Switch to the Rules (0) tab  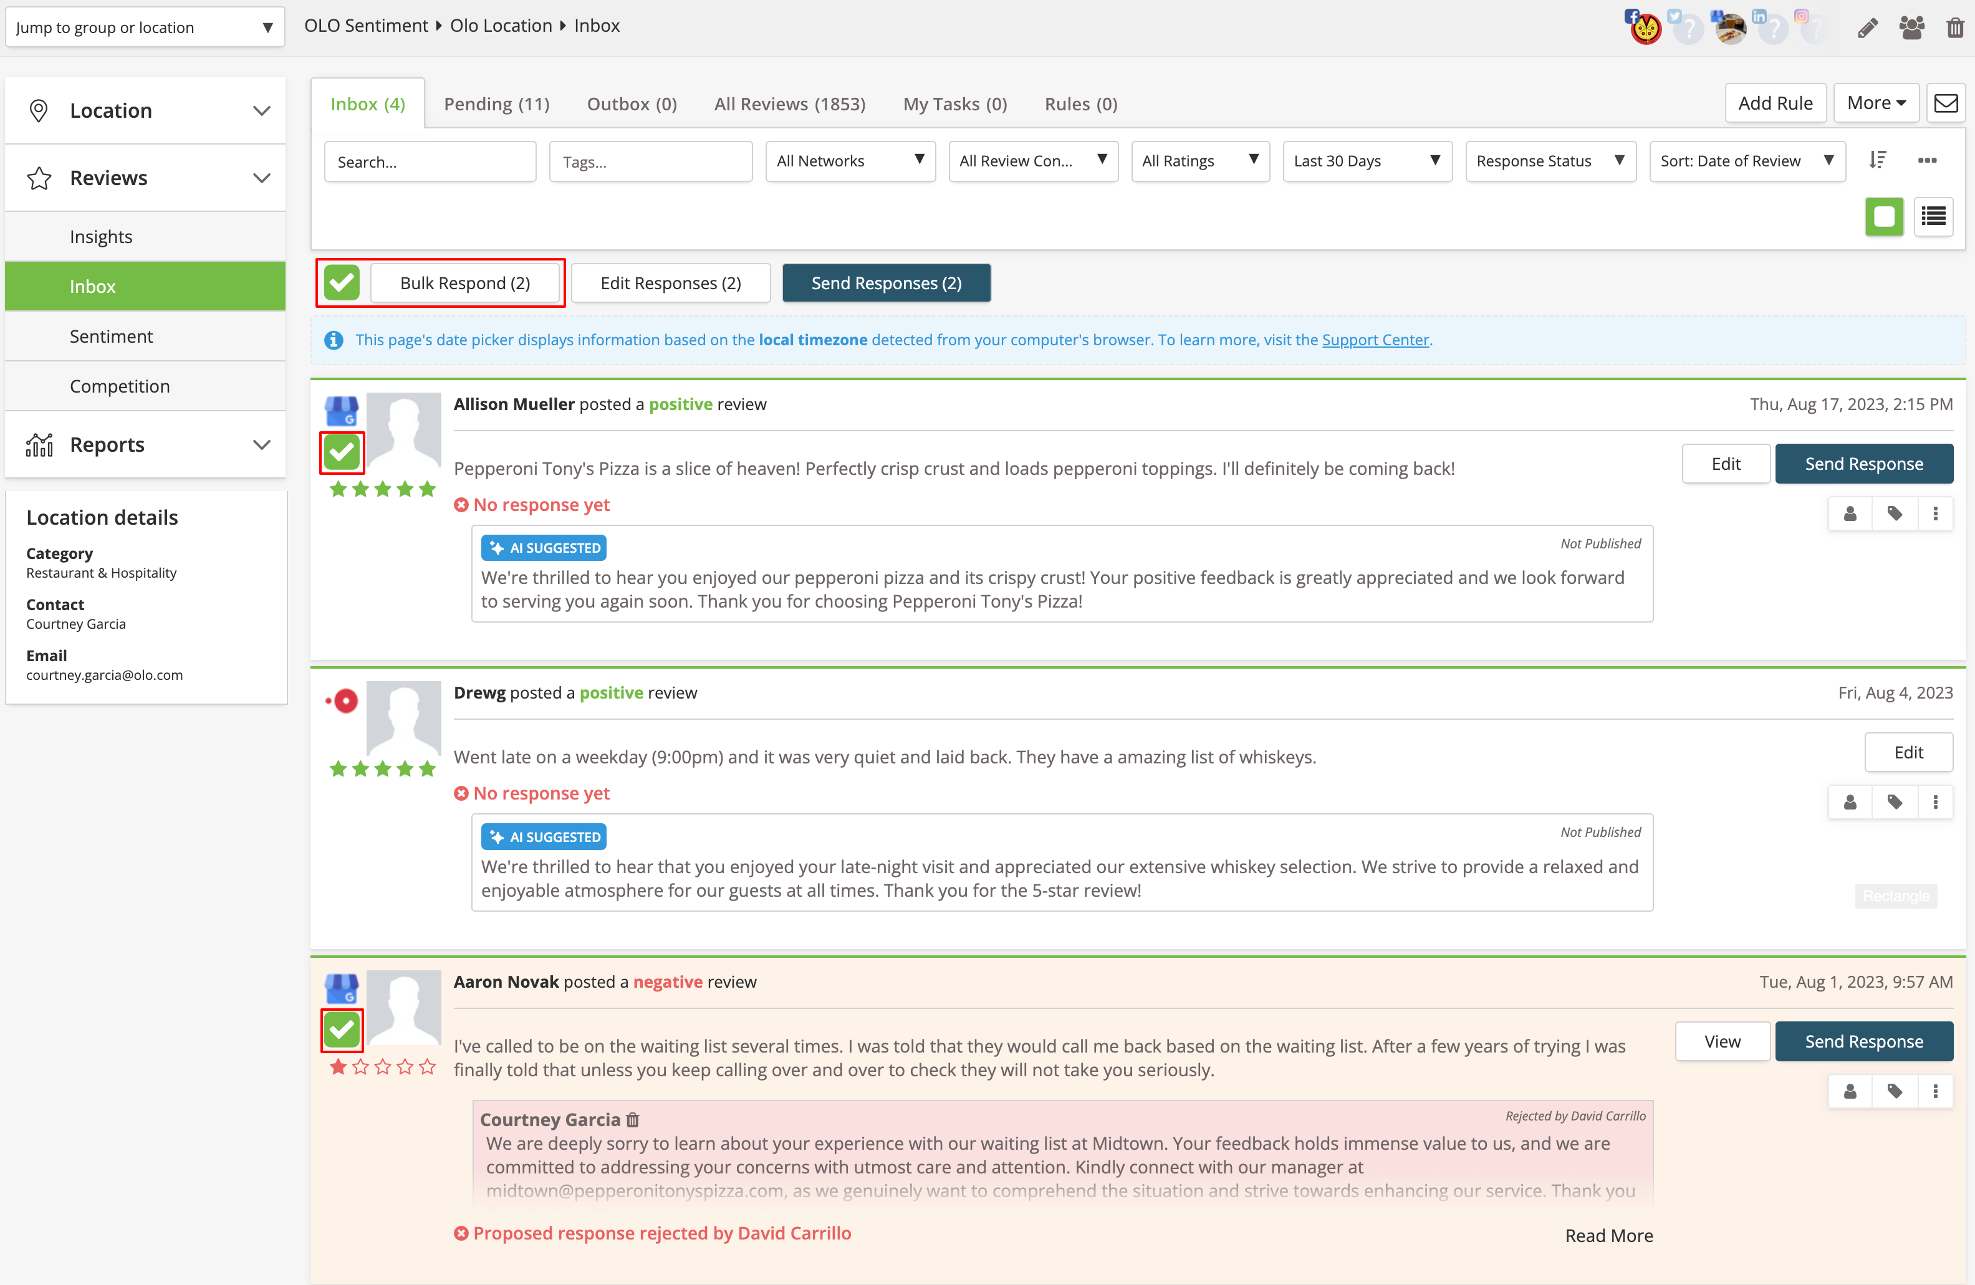(1080, 103)
